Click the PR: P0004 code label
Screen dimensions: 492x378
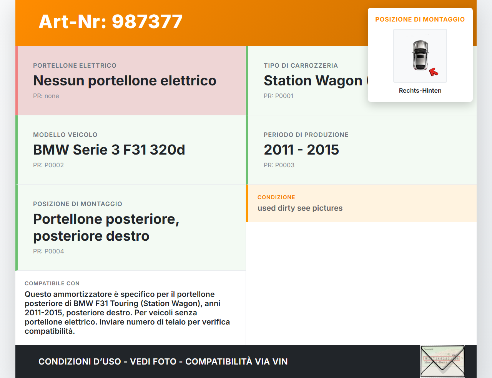point(48,251)
